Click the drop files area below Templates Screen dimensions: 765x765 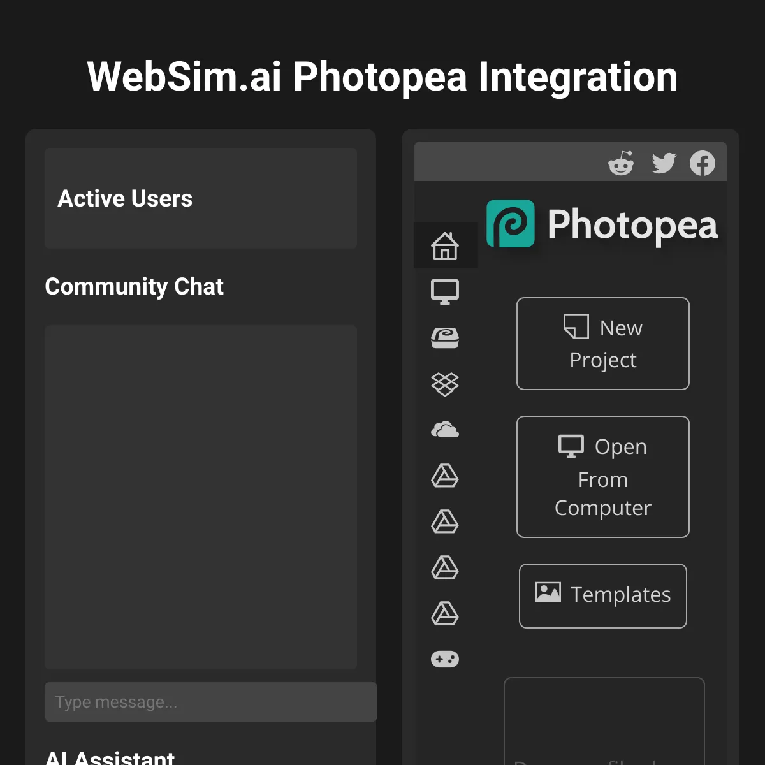click(x=604, y=727)
